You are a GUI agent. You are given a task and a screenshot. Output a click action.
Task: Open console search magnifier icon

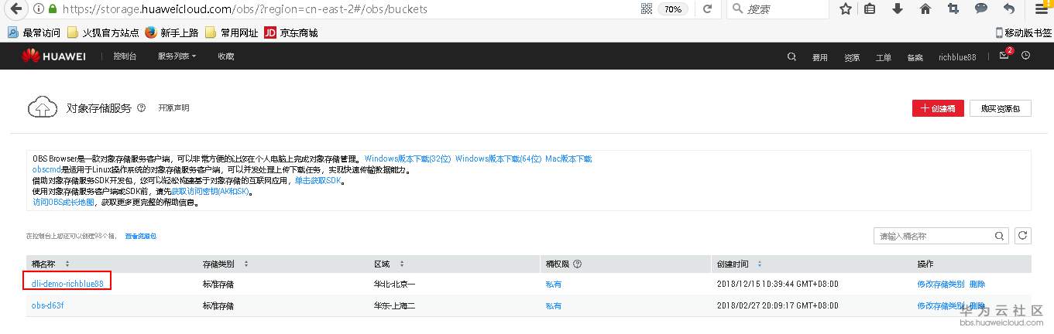tap(791, 56)
